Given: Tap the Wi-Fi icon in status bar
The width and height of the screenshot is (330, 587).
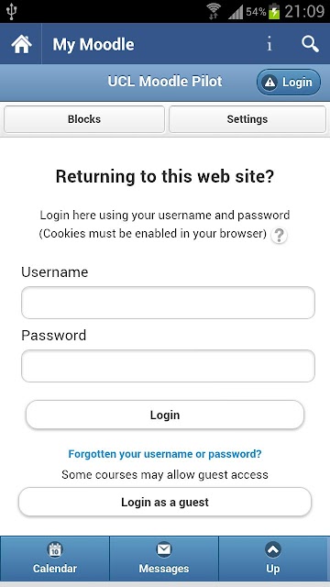Looking at the screenshot, I should pyautogui.click(x=214, y=11).
